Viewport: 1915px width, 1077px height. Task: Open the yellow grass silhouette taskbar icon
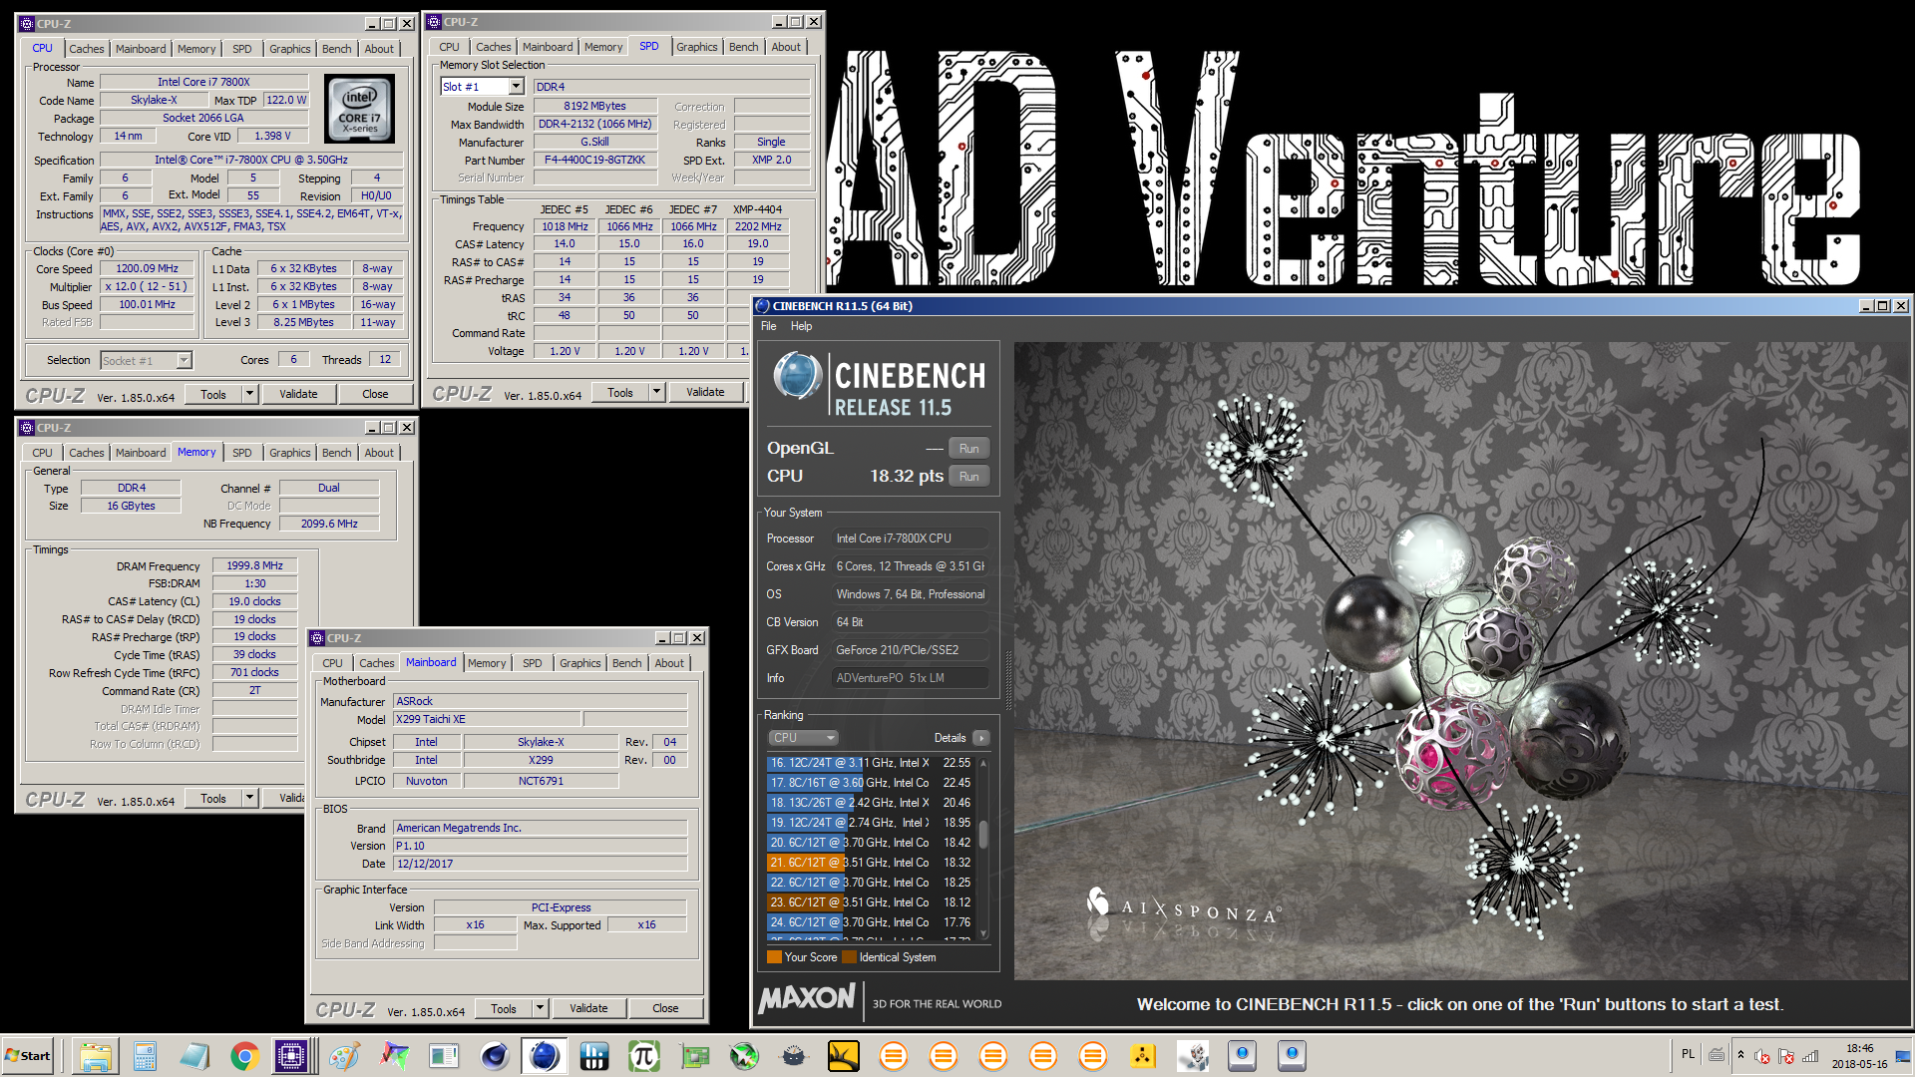(844, 1055)
